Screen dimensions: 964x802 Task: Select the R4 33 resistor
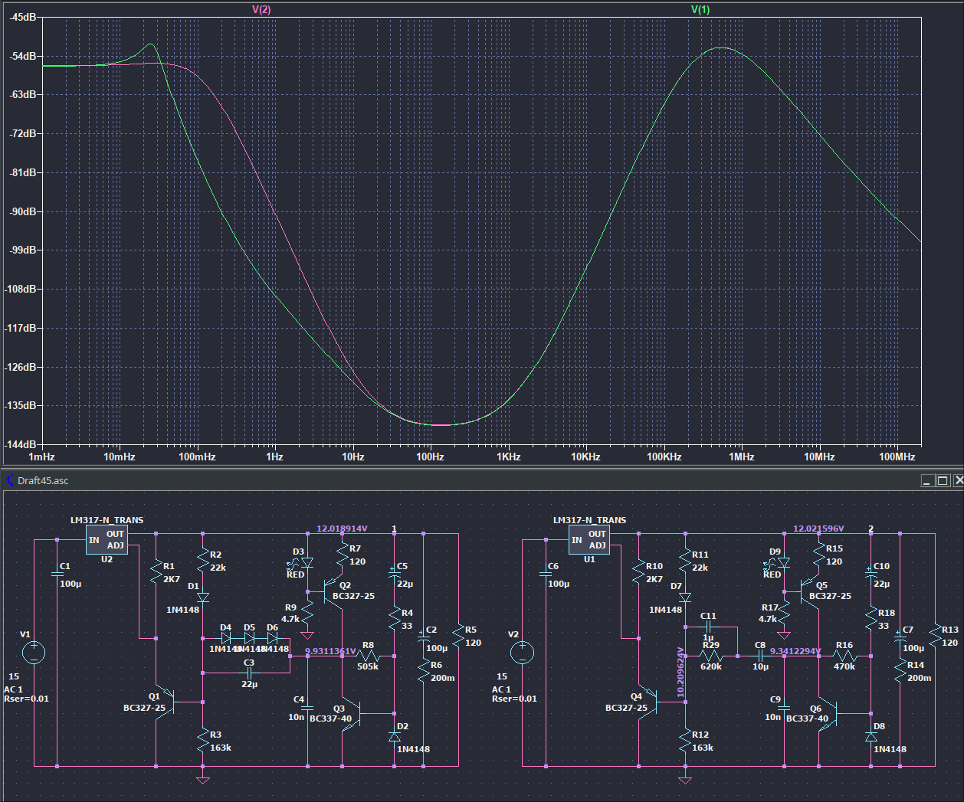(x=394, y=619)
